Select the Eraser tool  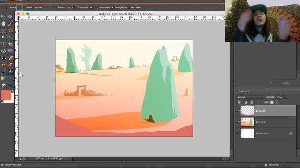pos(10,64)
